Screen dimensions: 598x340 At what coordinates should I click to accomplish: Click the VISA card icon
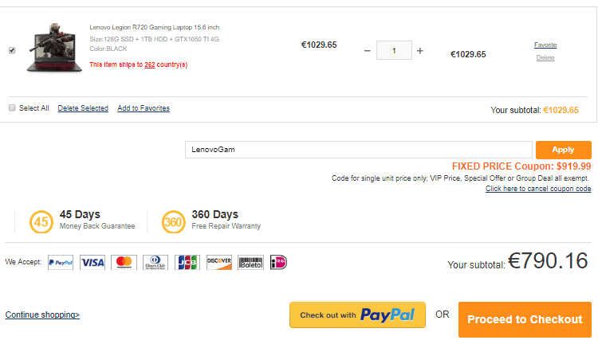coord(92,262)
